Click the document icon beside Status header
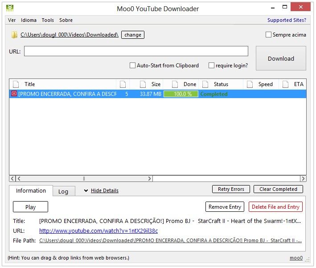Screen dimensions: 316x268 205,84
